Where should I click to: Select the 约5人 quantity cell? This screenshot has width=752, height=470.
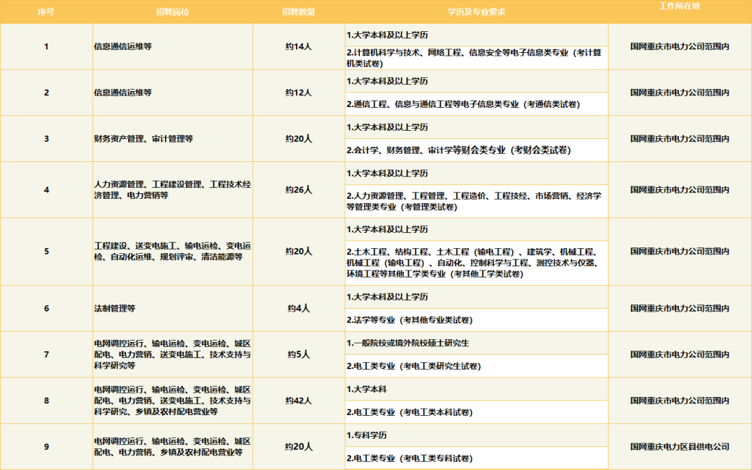point(299,354)
